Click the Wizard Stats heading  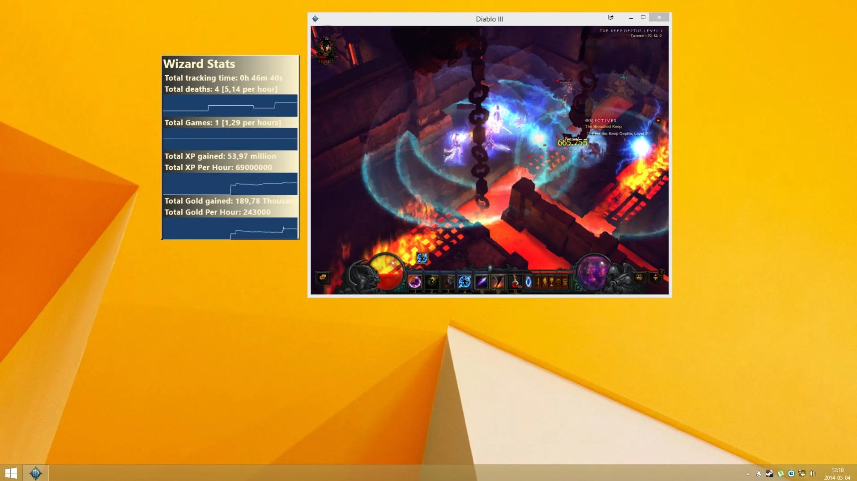199,64
